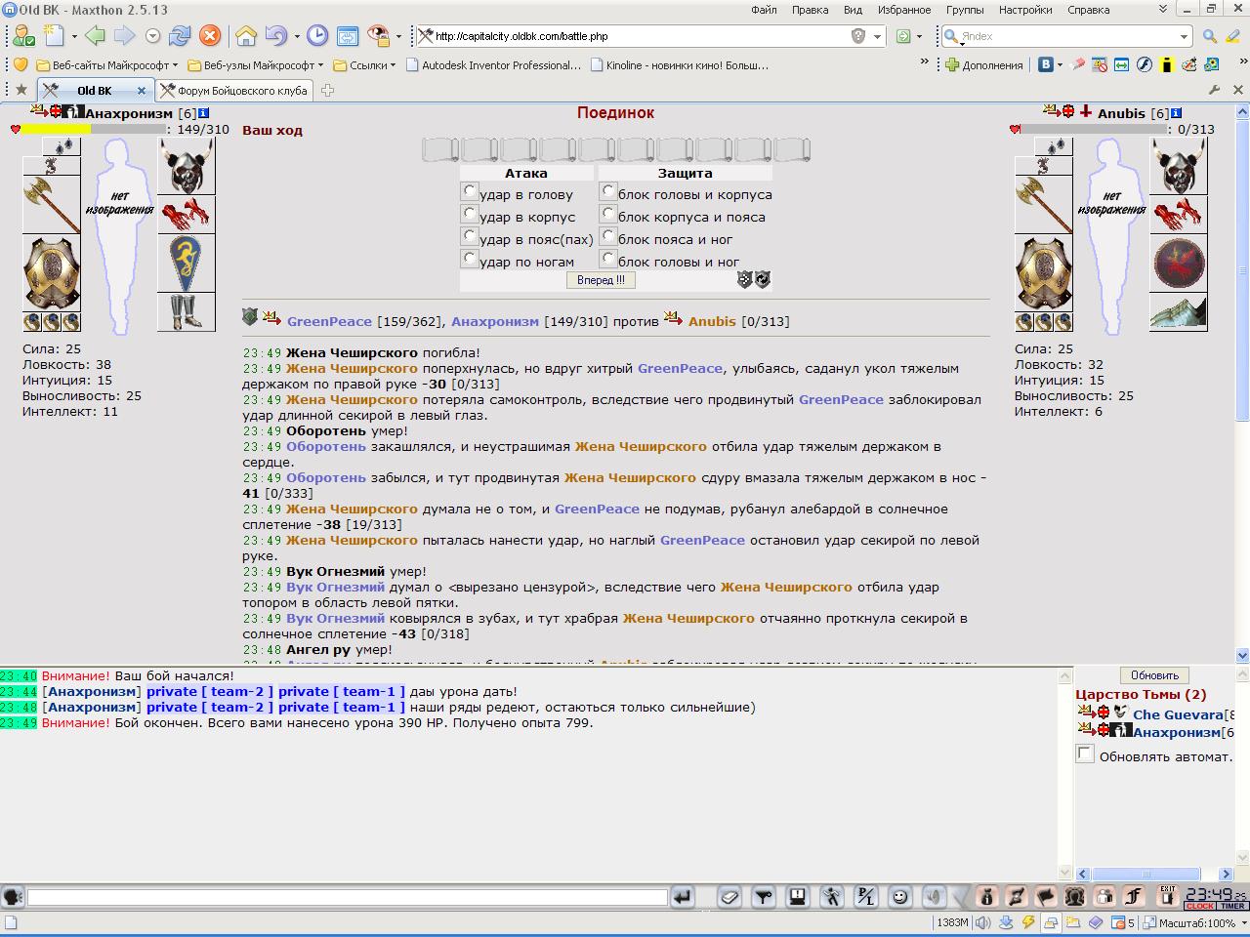
Task: Click the 'Вперед !!!' button
Action: click(601, 280)
